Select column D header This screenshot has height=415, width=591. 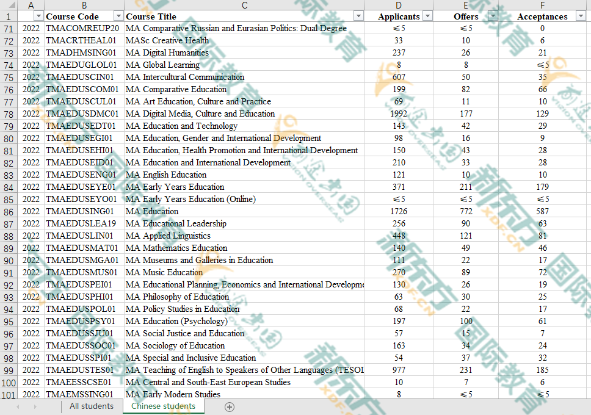click(x=398, y=5)
